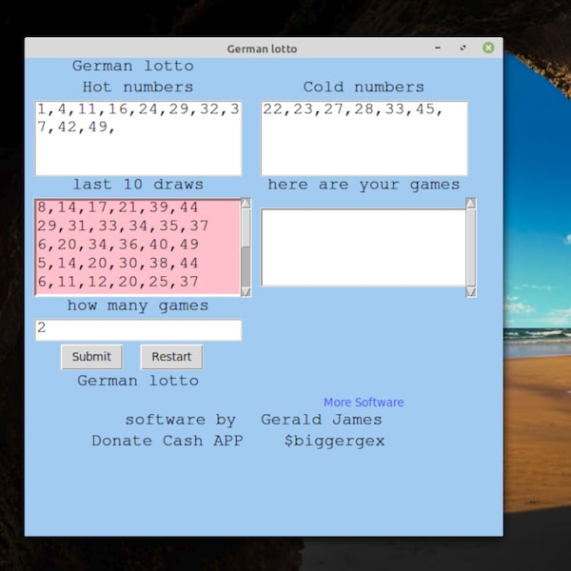Click the empty 'here are your games' output box
571x571 pixels.
[x=364, y=247]
